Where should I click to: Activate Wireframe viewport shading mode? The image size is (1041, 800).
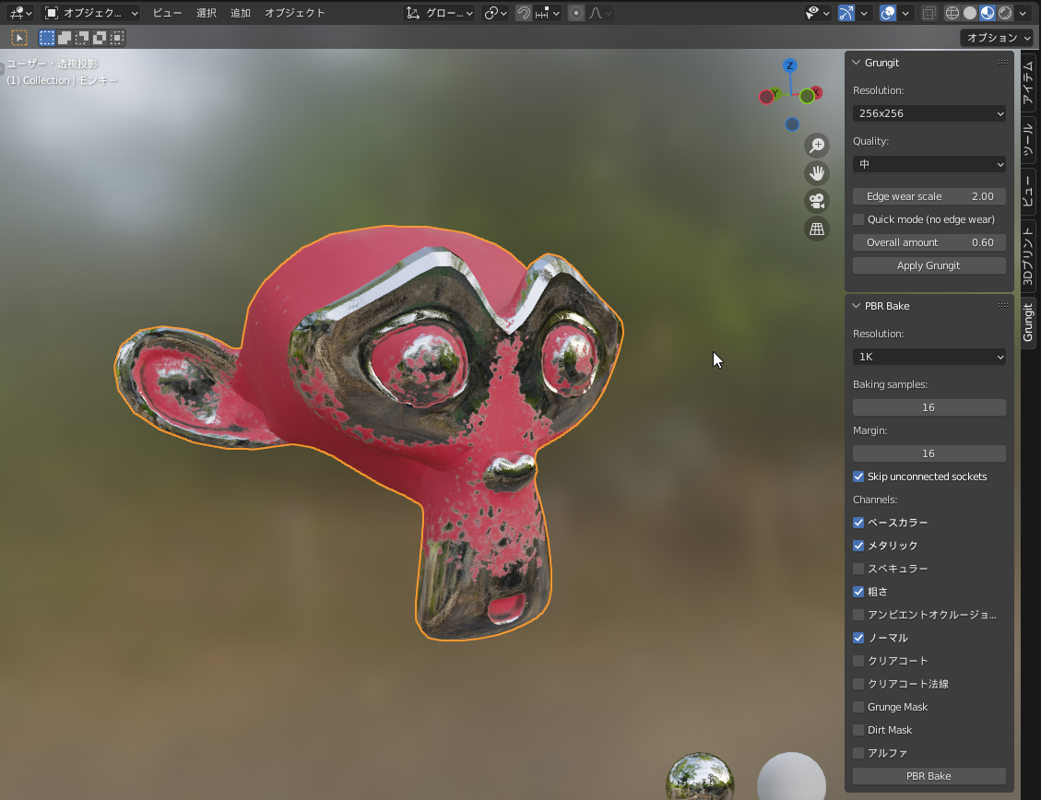pos(952,13)
